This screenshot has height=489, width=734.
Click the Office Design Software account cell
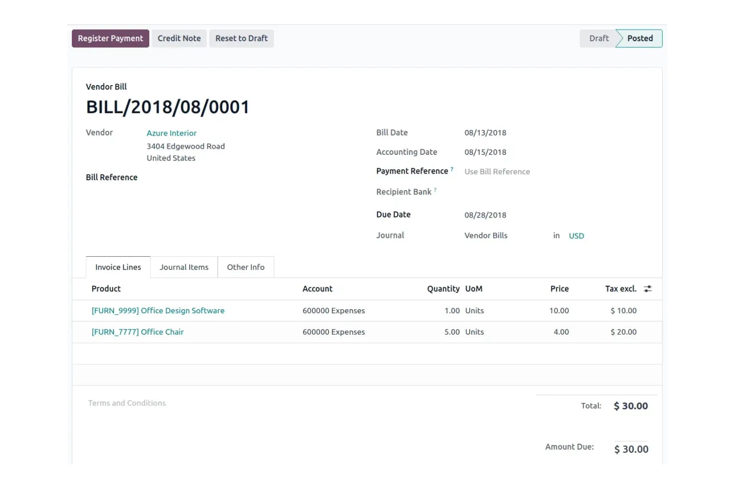pyautogui.click(x=334, y=311)
